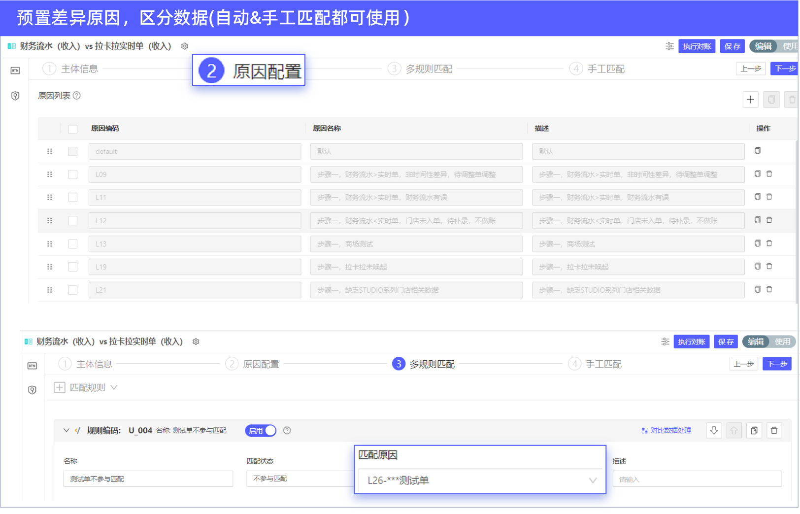Image resolution: width=800 pixels, height=514 pixels.
Task: Click the move-down arrow icon for rule U_004
Action: point(714,431)
